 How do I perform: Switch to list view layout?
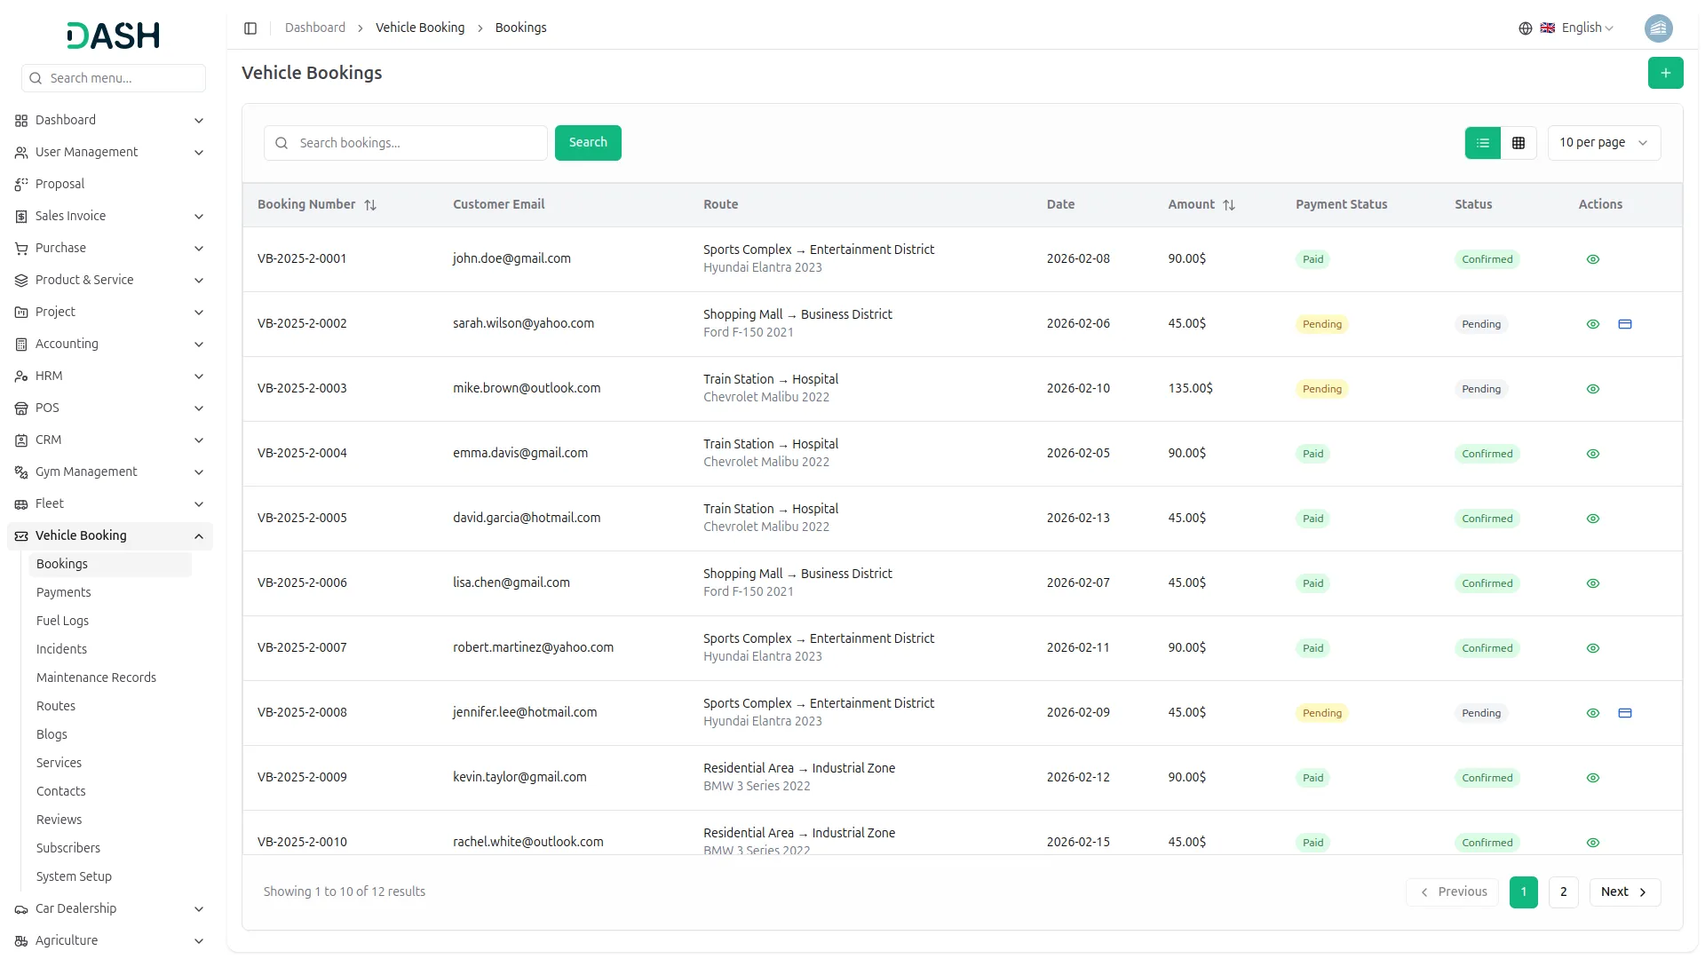click(x=1482, y=143)
